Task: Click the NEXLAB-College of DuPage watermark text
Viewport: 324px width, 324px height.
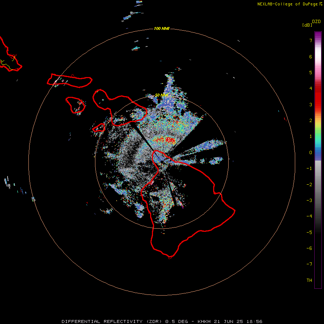Action: tap(290, 4)
